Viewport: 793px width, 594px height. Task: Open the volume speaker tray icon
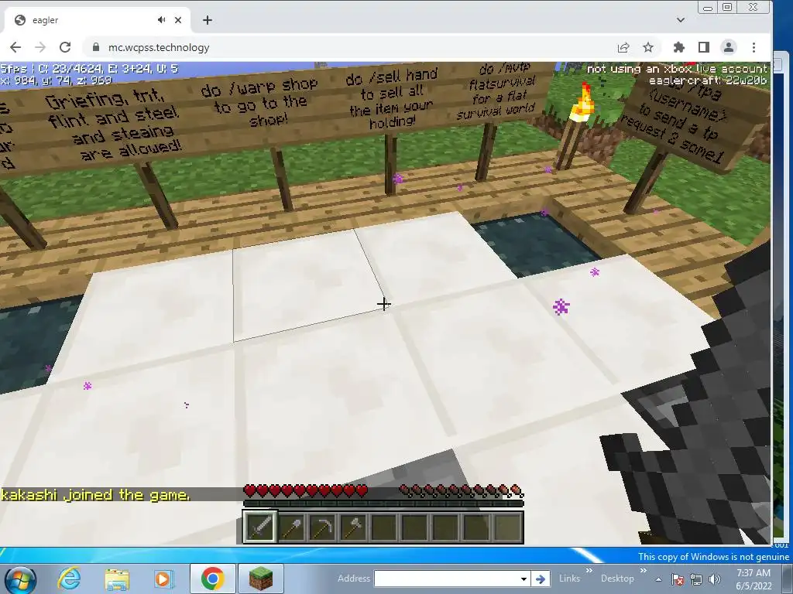(x=715, y=579)
